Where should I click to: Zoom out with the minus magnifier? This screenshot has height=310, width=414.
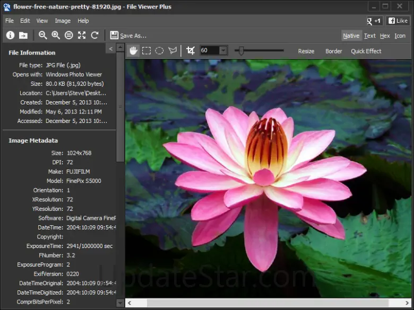click(x=43, y=36)
